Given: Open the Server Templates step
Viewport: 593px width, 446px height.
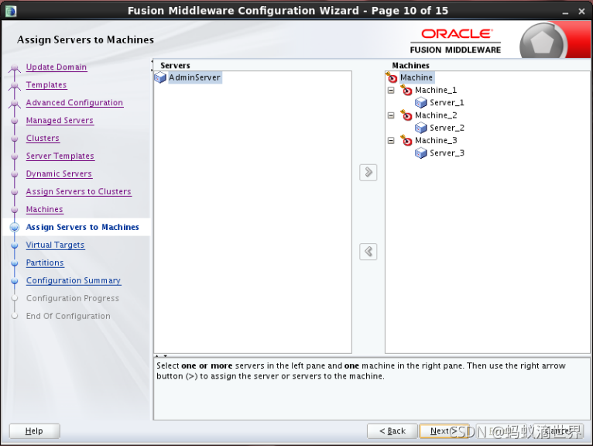Looking at the screenshot, I should click(60, 156).
